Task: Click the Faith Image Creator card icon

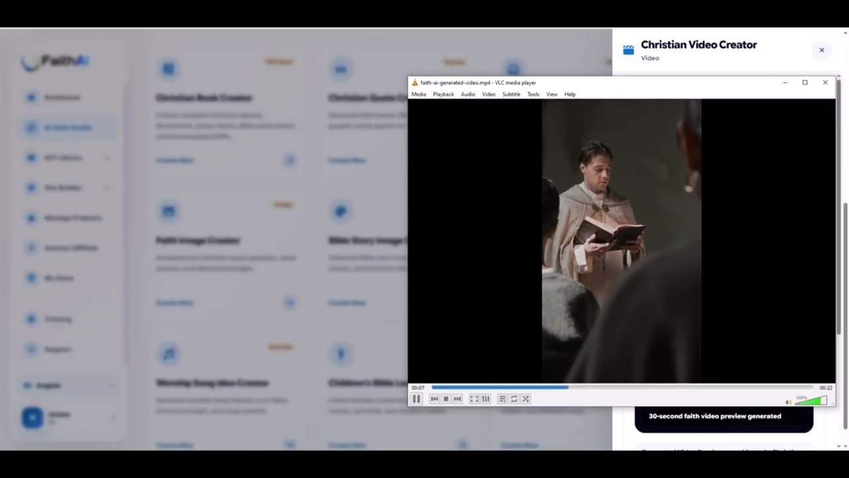Action: pos(168,211)
